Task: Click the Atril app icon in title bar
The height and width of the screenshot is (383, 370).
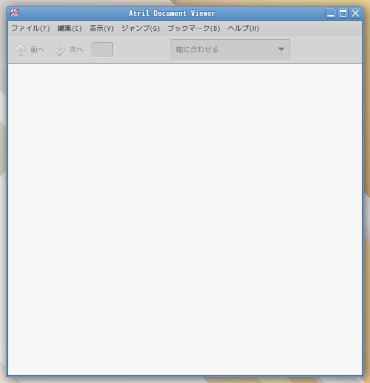Action: (x=14, y=13)
